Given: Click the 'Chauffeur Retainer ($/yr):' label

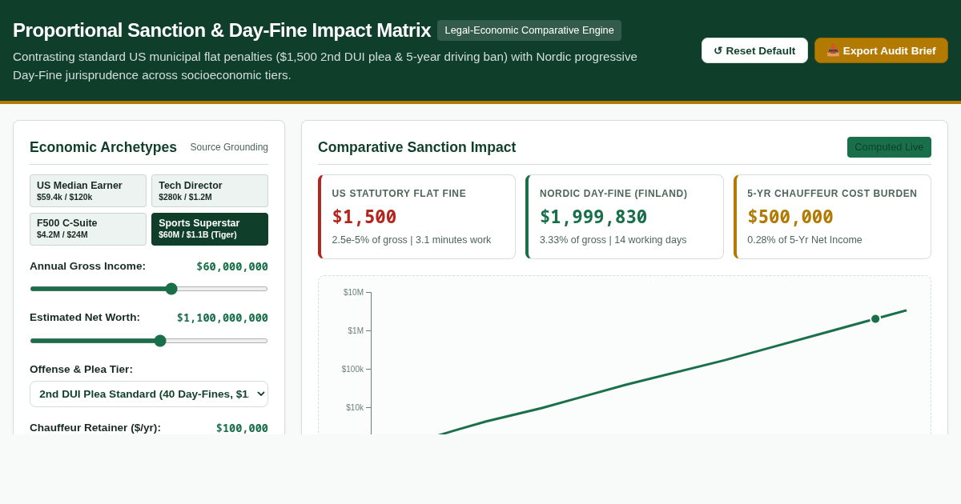Looking at the screenshot, I should 95,428.
